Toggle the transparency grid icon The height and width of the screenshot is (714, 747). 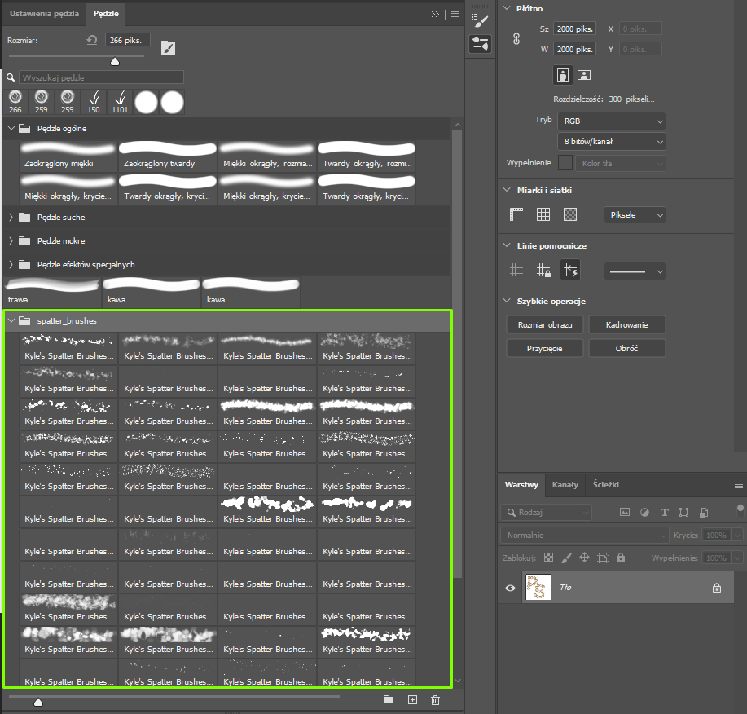point(570,214)
